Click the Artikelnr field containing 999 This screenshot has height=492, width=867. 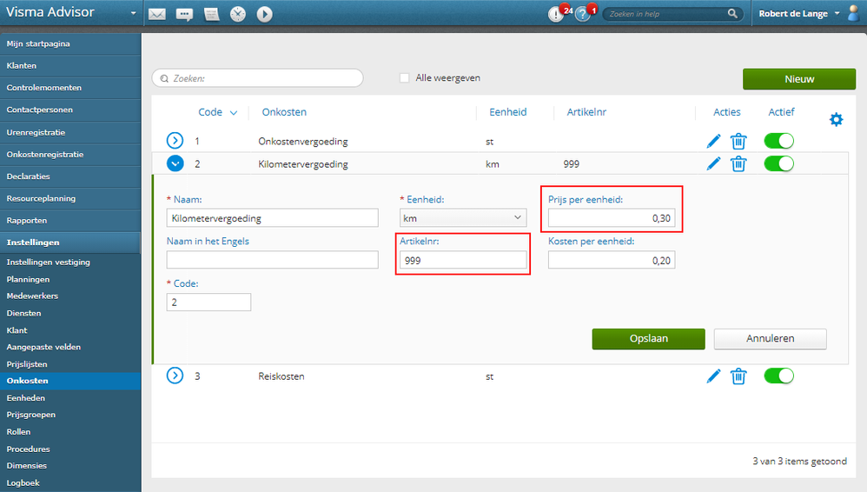tap(463, 260)
